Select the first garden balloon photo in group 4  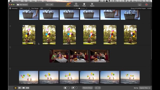point(29,35)
